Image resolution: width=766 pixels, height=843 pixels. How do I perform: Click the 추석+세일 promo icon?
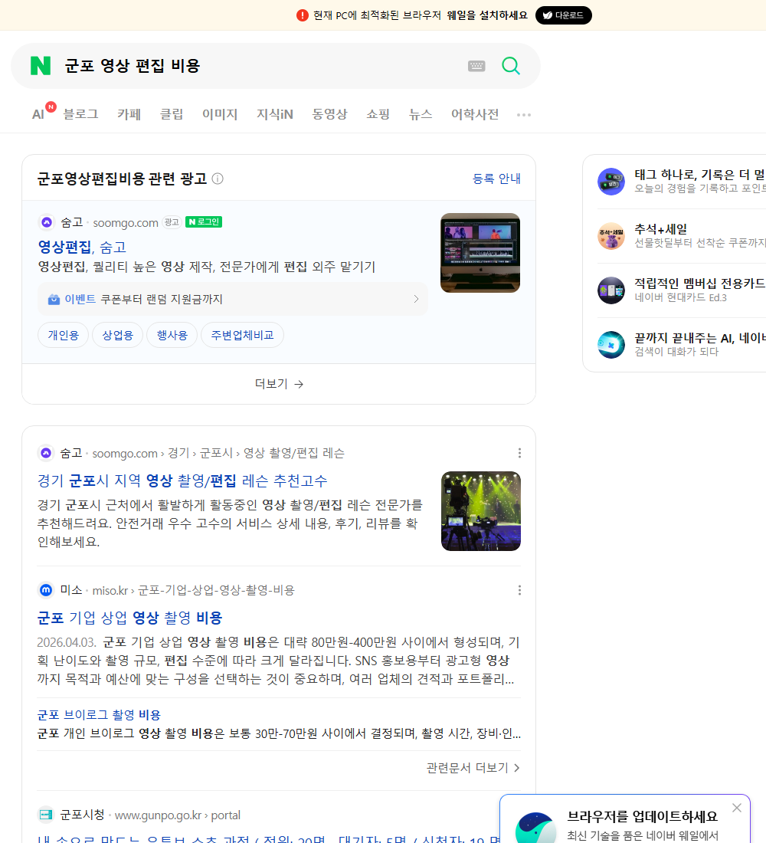click(x=611, y=236)
